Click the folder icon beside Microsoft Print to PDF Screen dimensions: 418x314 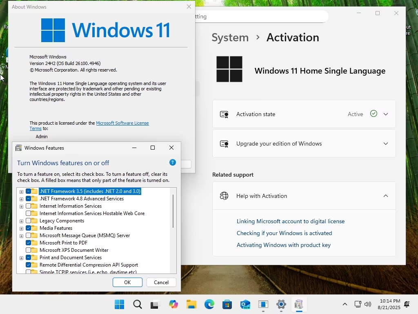pos(34,243)
